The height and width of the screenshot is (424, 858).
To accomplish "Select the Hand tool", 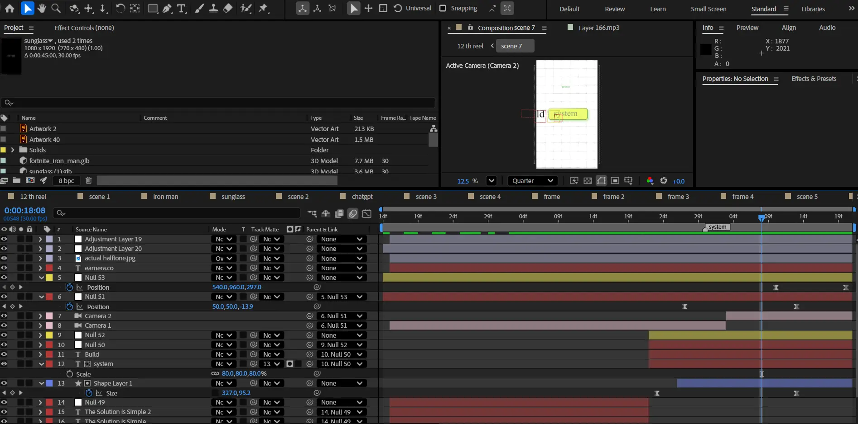I will tap(42, 8).
